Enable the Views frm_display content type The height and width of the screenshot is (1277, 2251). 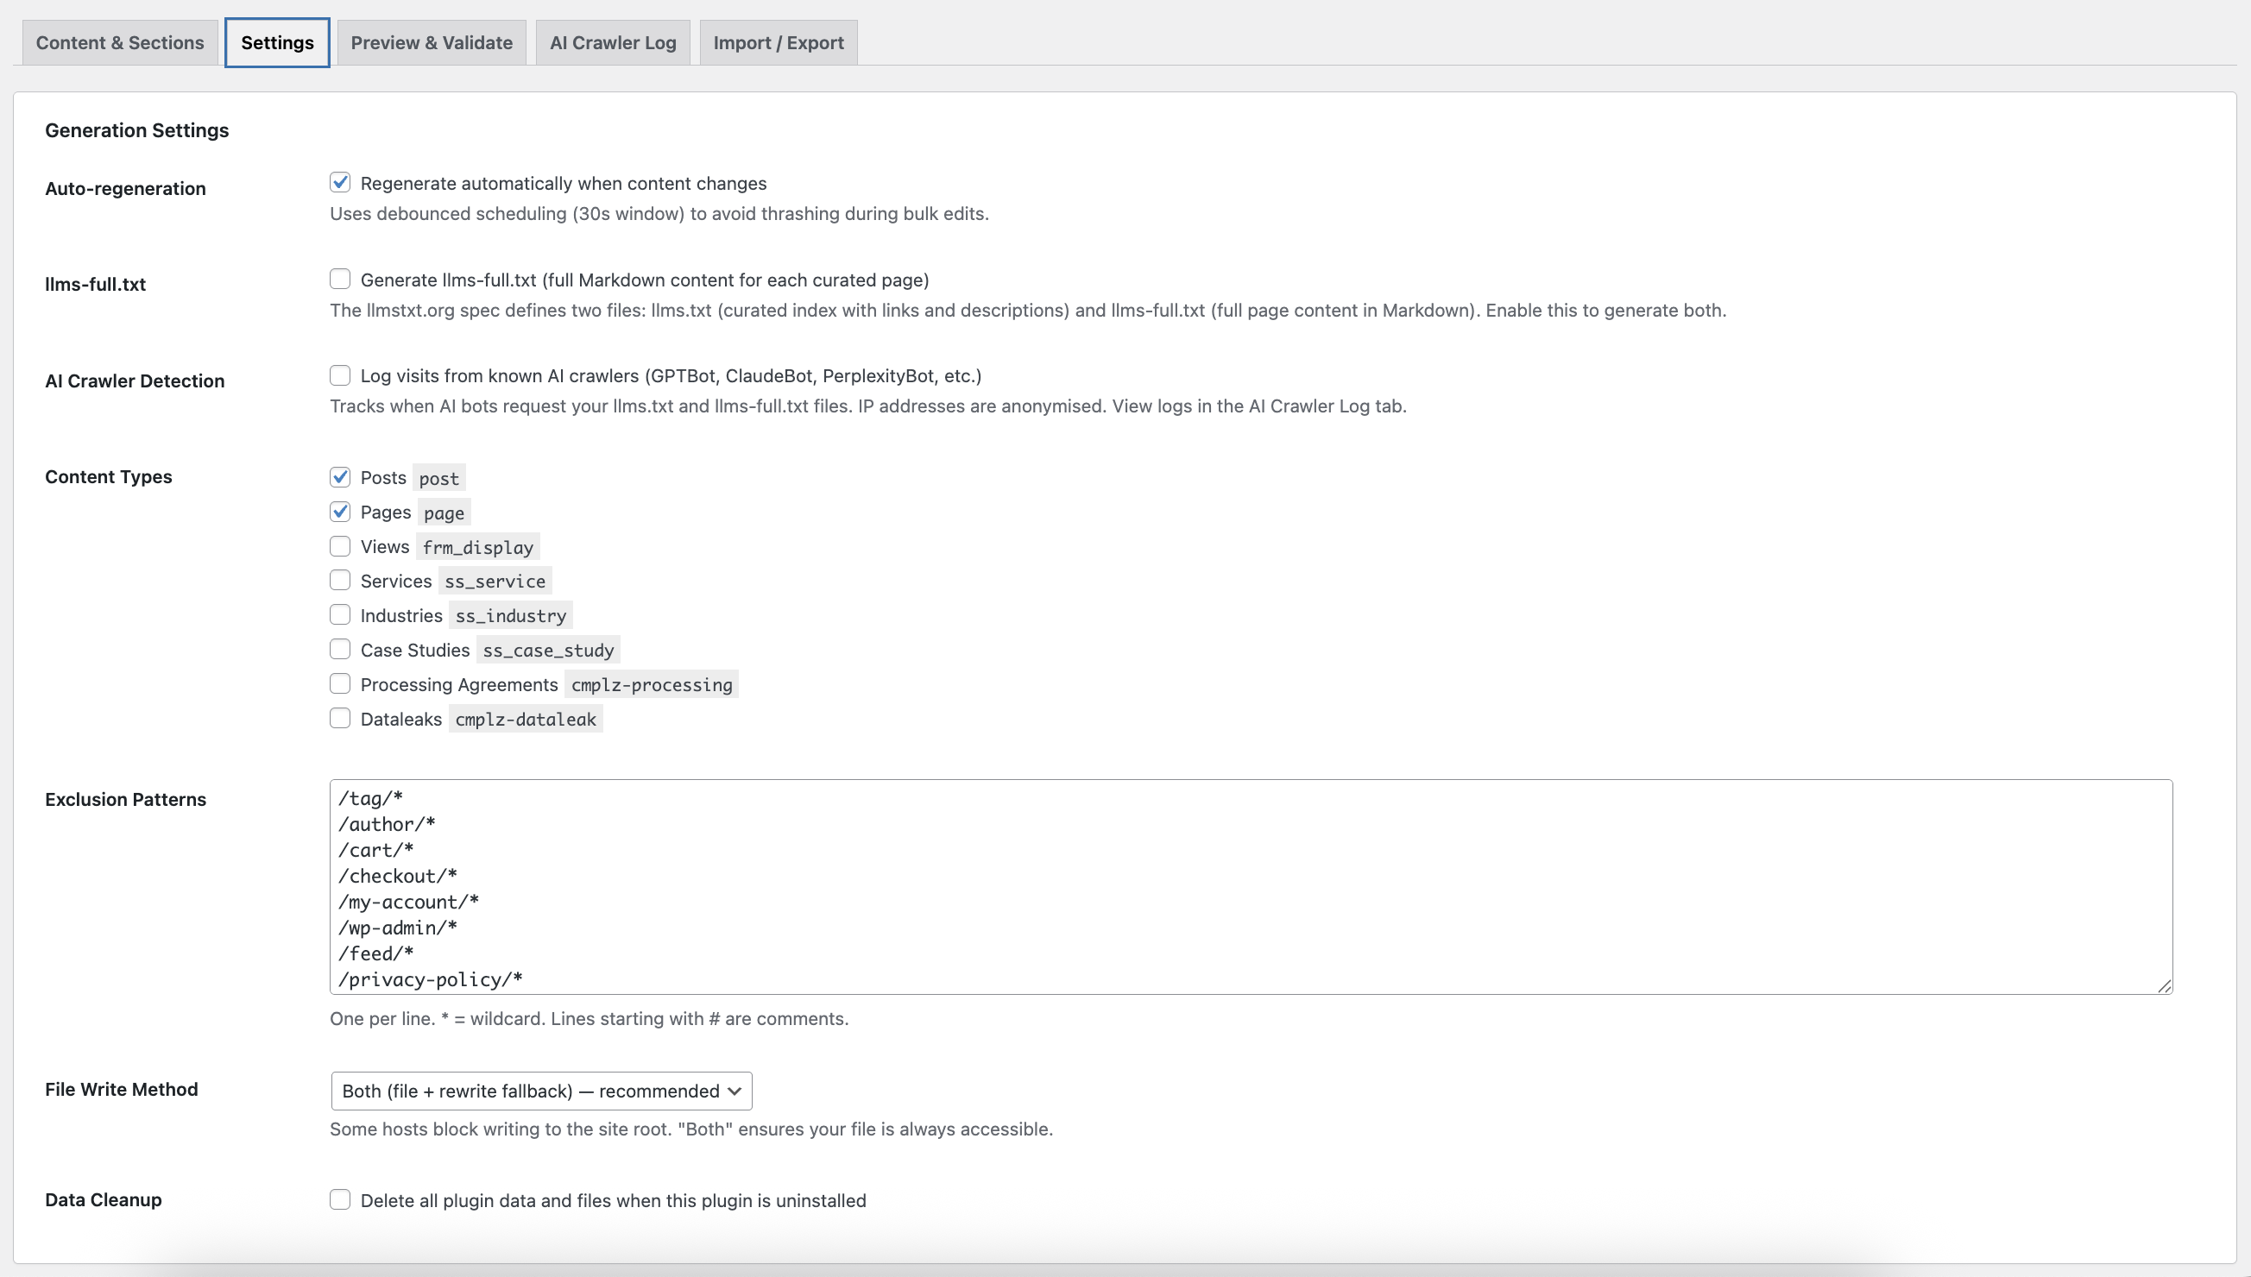coord(340,545)
